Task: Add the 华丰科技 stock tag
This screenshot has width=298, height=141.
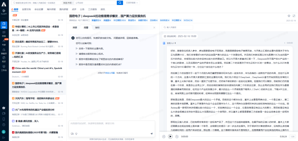Action: click(165, 20)
